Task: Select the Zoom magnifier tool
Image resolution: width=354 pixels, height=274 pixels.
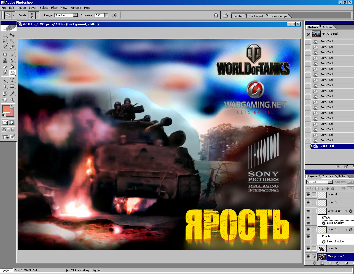Action: (12, 100)
